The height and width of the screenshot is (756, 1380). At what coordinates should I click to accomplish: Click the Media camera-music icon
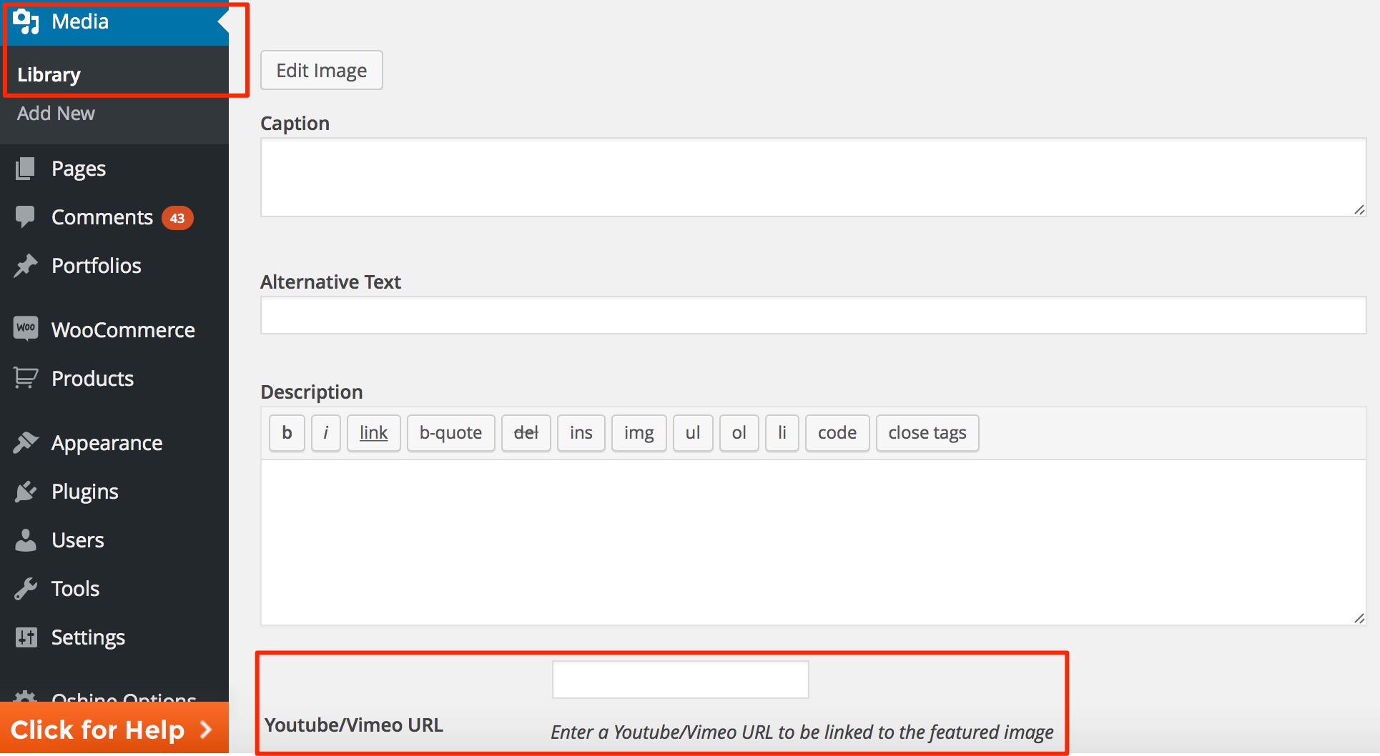26,21
